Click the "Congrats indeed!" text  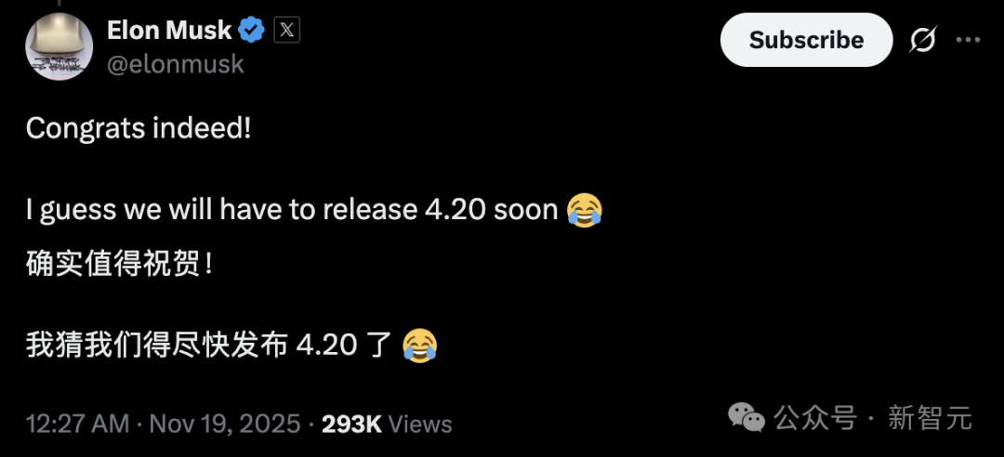[x=139, y=129]
